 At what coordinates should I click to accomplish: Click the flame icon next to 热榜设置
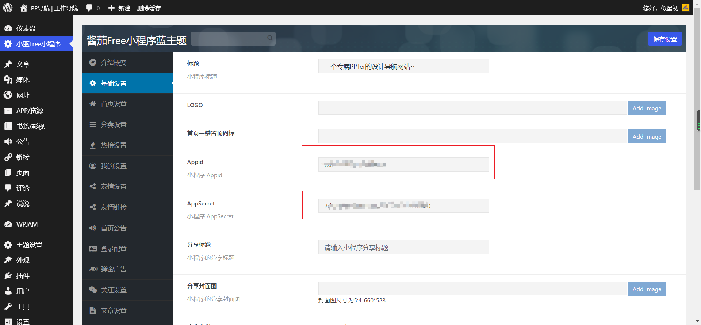(93, 145)
